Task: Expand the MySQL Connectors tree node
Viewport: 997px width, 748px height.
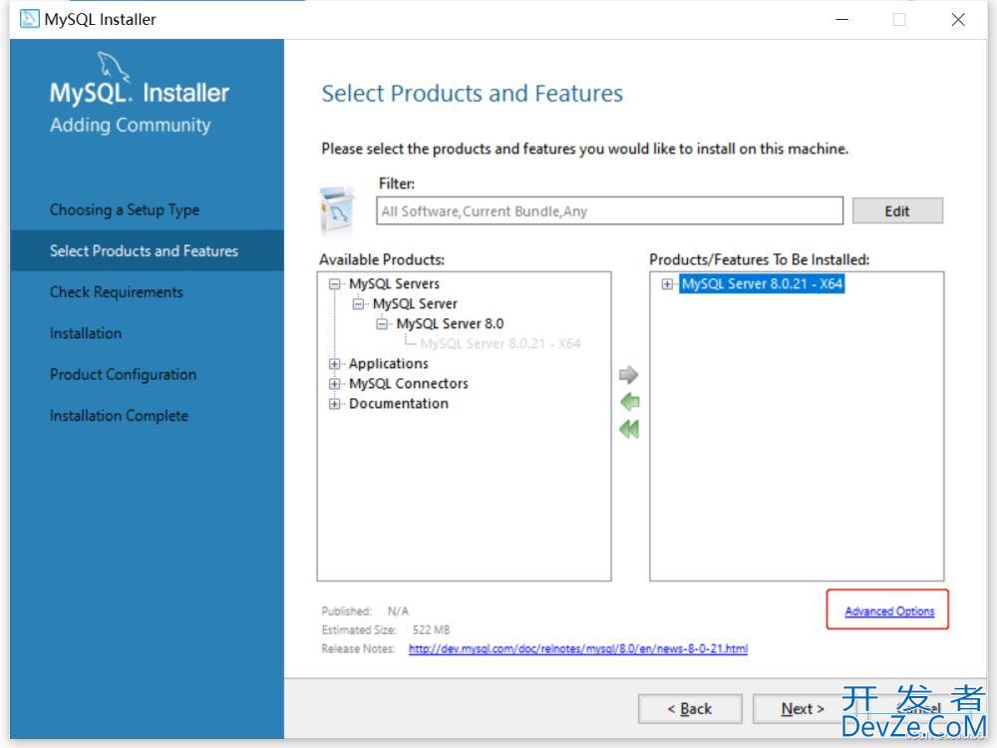Action: (334, 384)
